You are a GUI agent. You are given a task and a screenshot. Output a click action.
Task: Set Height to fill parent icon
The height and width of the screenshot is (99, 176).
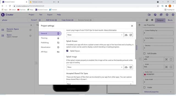click(x=171, y=59)
